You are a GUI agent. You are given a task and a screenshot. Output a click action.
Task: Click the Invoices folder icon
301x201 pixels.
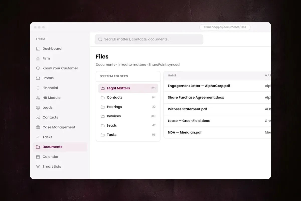[x=103, y=116]
